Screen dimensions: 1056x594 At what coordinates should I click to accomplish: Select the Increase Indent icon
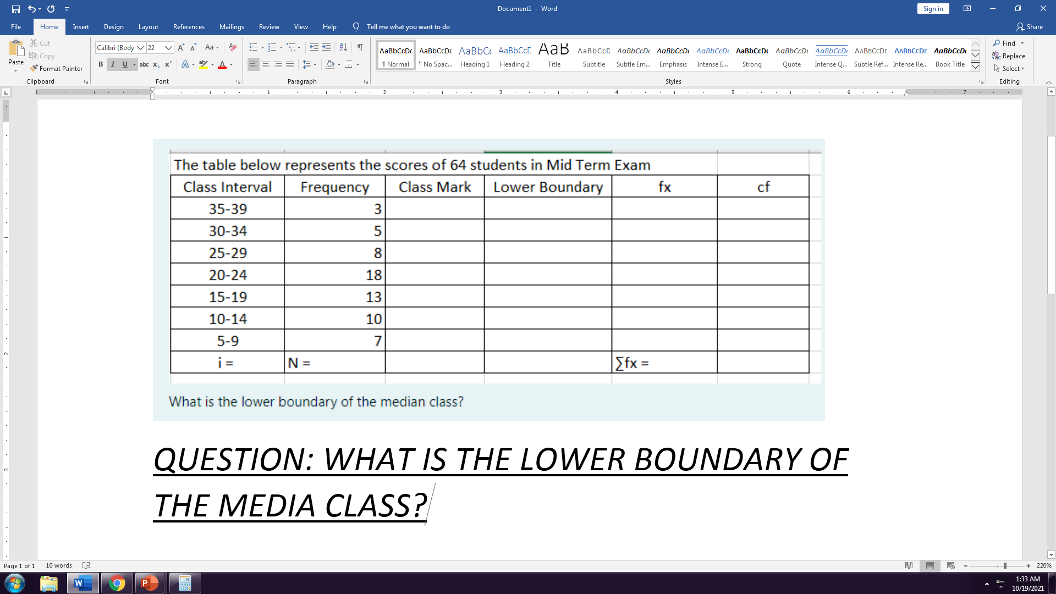click(x=326, y=47)
